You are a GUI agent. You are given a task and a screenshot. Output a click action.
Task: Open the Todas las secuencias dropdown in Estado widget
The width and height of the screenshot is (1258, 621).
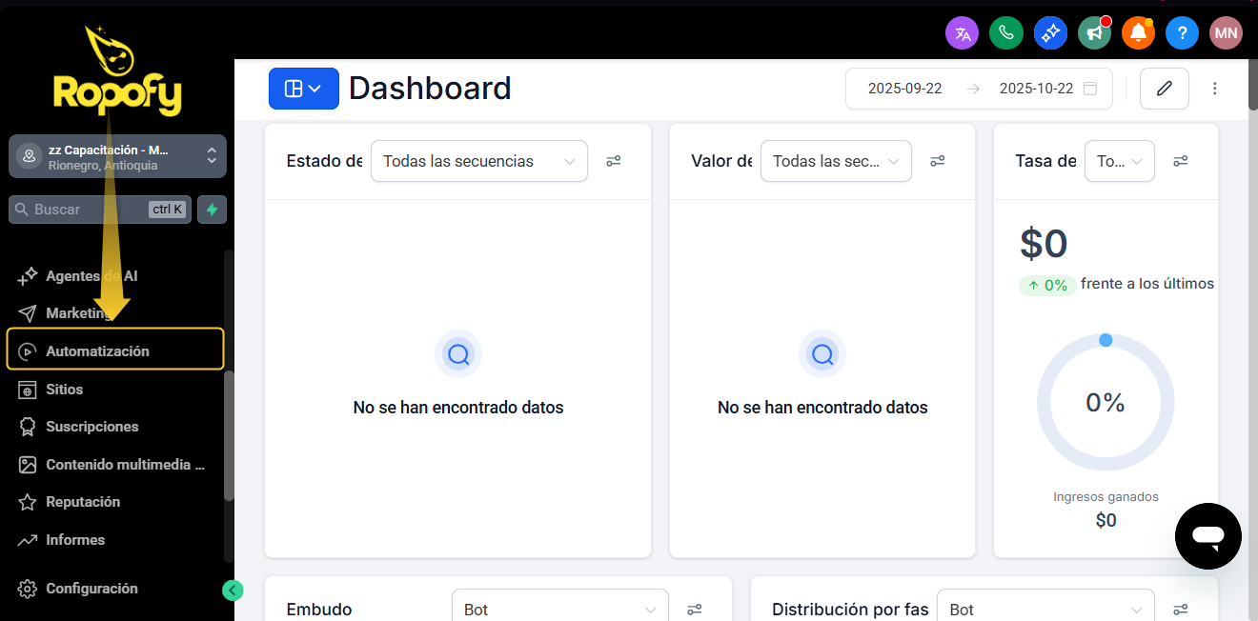[478, 161]
